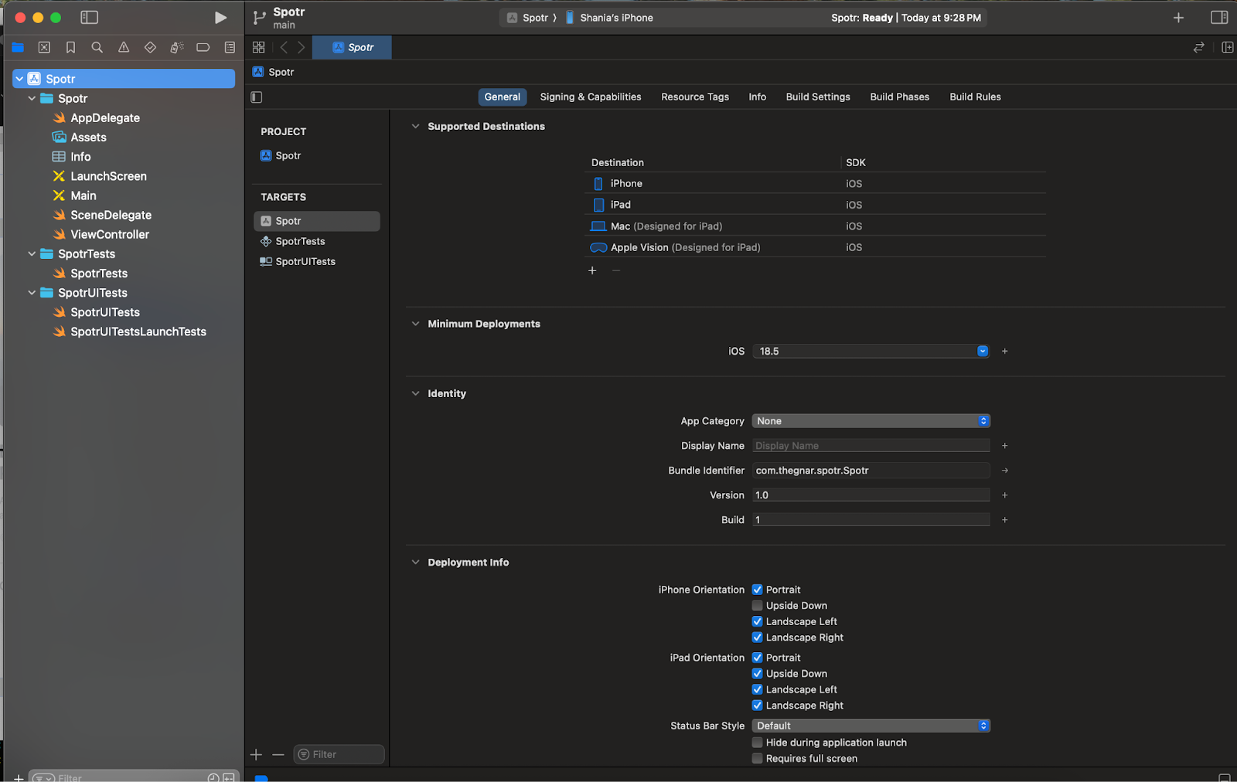Open the ViewController file
The image size is (1237, 782).
[x=110, y=234]
